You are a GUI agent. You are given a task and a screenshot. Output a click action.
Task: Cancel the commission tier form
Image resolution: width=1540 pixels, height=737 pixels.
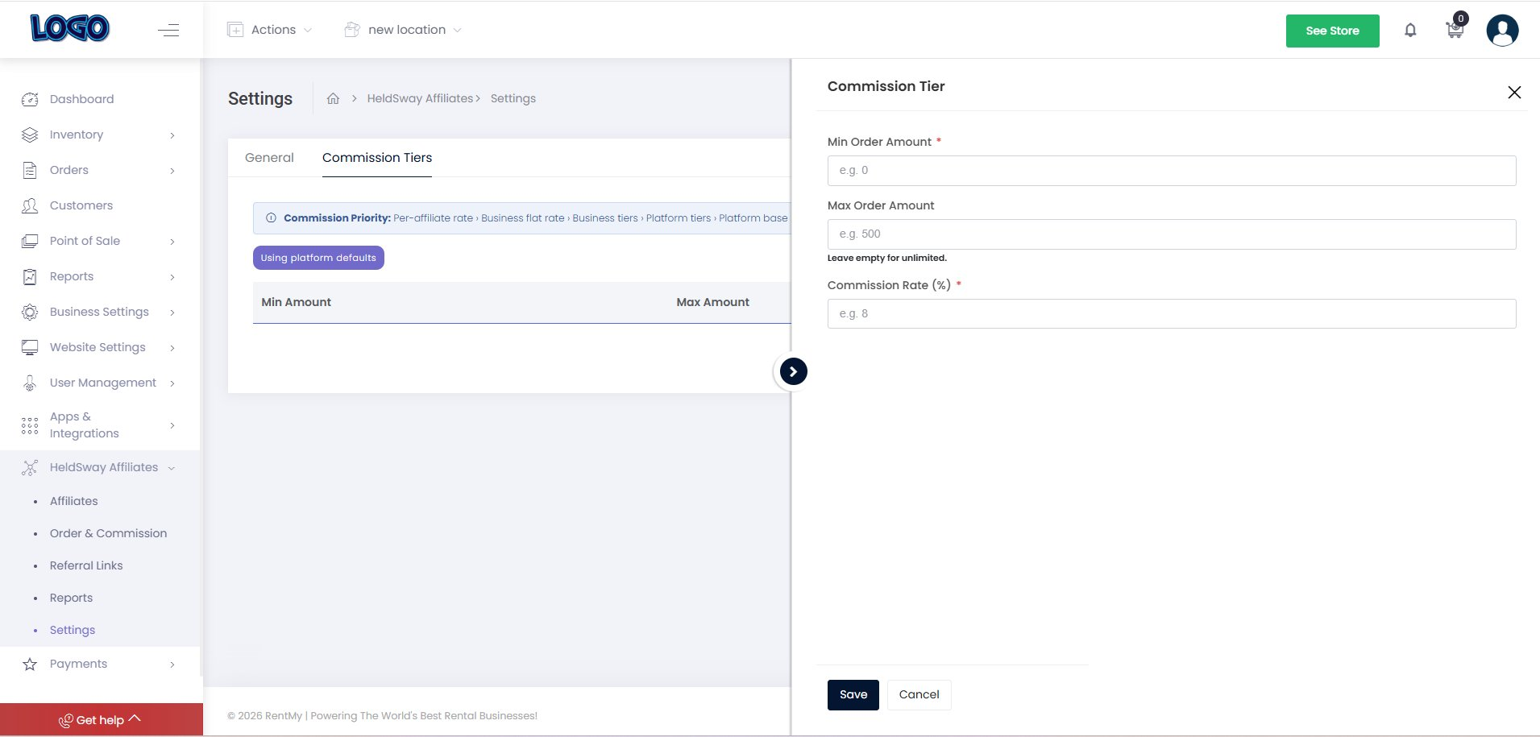[919, 695]
